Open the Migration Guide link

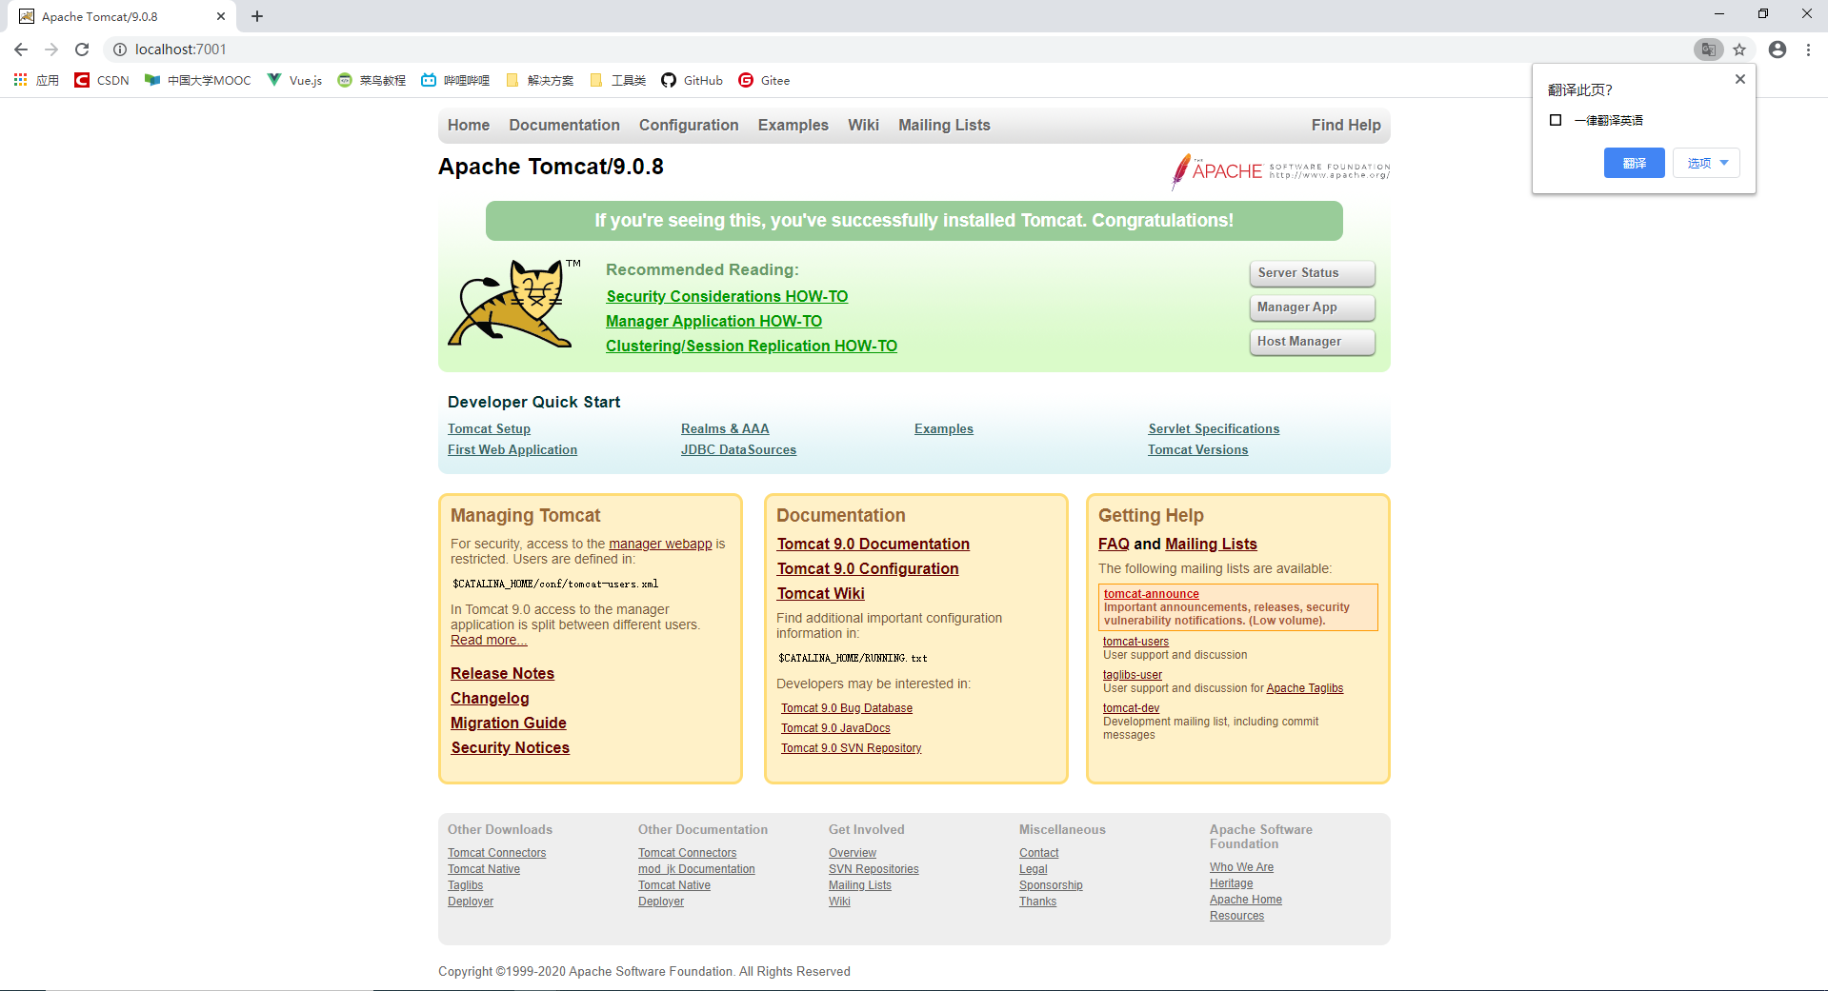pyautogui.click(x=509, y=723)
